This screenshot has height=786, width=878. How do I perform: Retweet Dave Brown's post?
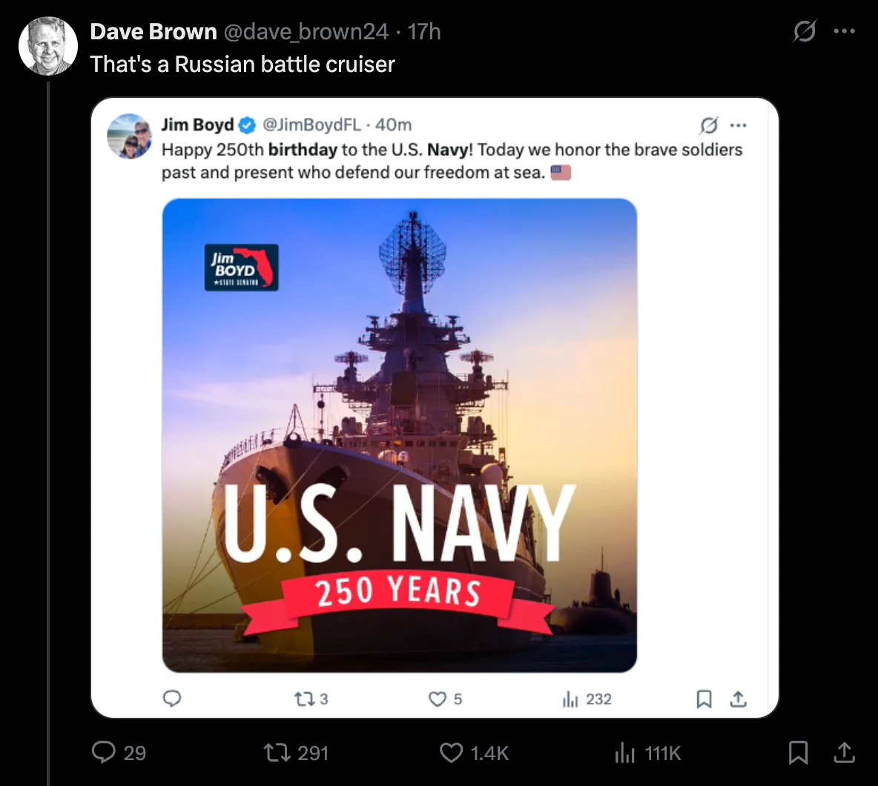pos(277,753)
